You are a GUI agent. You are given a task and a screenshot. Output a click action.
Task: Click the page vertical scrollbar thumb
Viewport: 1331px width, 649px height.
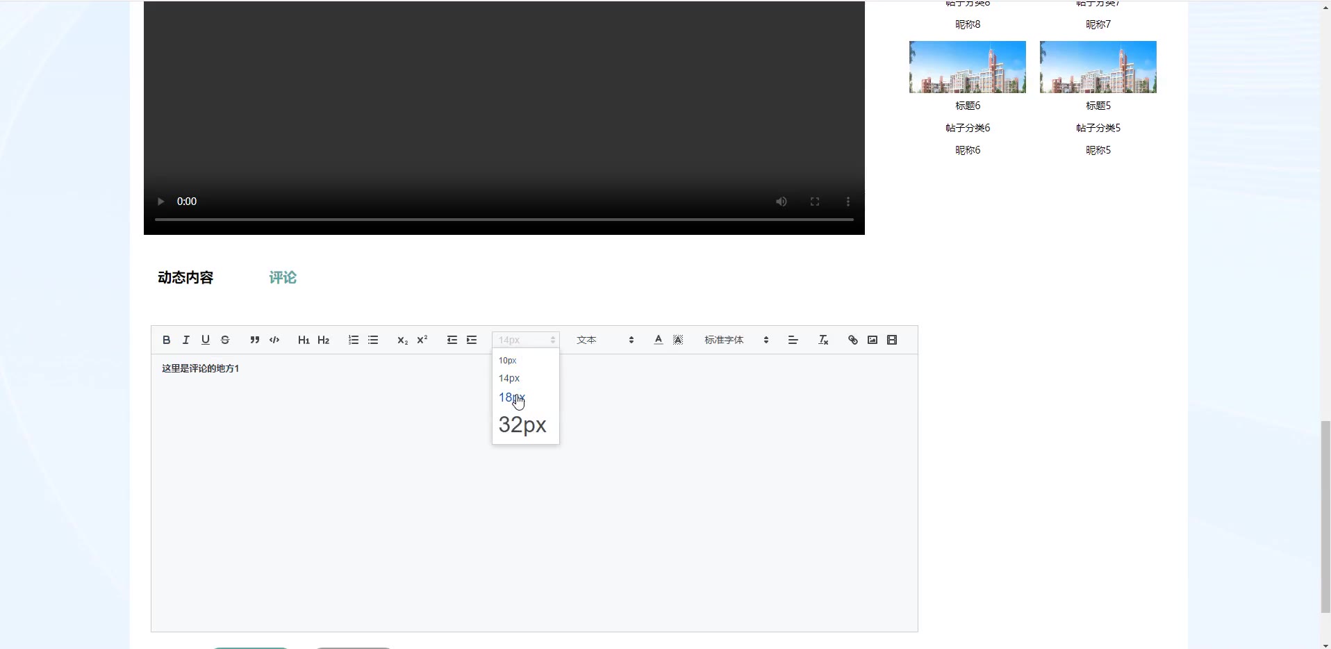point(1325,516)
